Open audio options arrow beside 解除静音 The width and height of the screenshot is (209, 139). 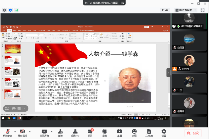pos(15,131)
